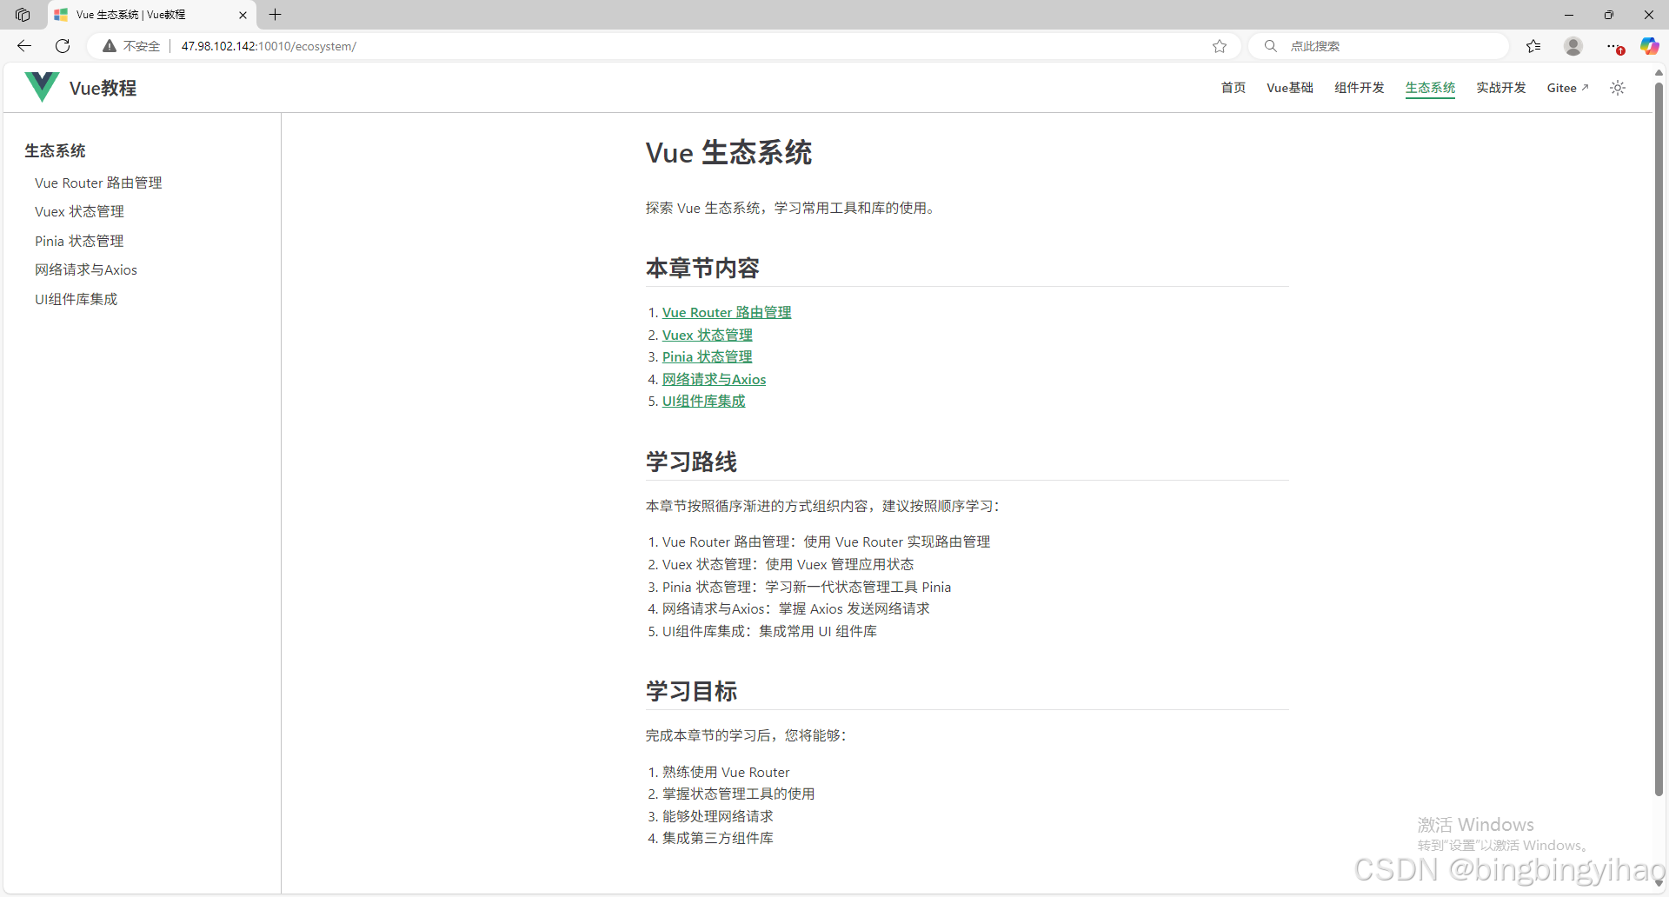
Task: Click the address bar URL
Action: 269,46
